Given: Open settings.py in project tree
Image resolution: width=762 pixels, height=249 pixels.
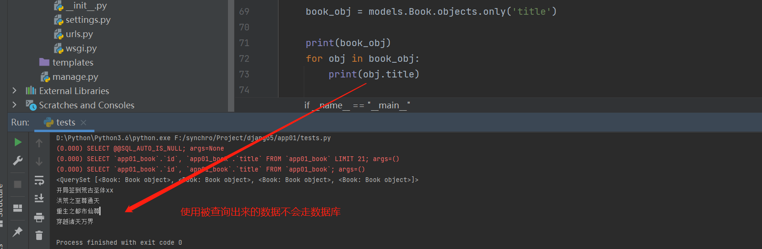Looking at the screenshot, I should tap(88, 19).
